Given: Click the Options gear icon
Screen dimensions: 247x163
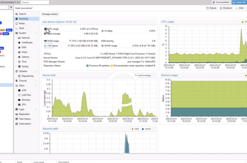Looking at the screenshot, I should click(x=19, y=57).
